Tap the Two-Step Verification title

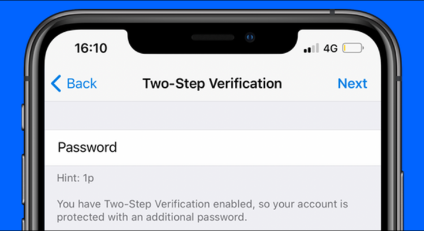212,83
